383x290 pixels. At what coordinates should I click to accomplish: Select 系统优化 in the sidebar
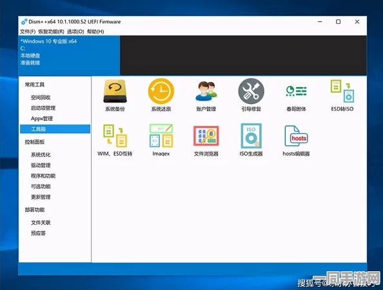[x=41, y=154]
